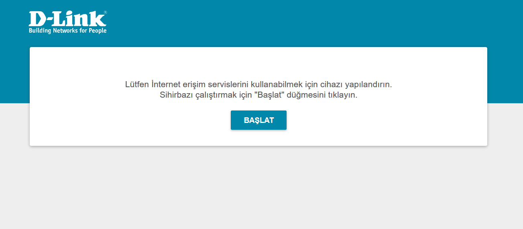Click the word "İnternet" in the instructions
Screen dimensions: 523x229
point(166,85)
